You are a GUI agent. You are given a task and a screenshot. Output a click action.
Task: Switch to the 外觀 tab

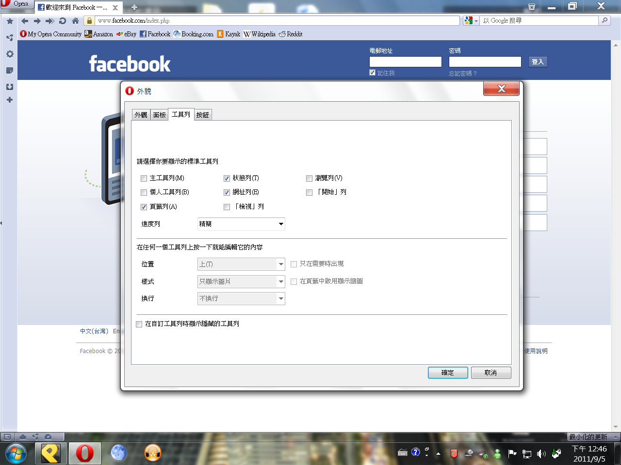pyautogui.click(x=141, y=115)
